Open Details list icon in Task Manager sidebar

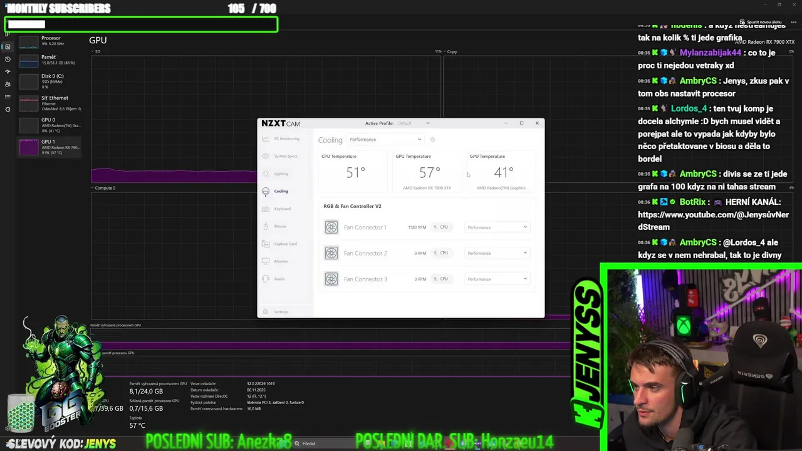[8, 96]
